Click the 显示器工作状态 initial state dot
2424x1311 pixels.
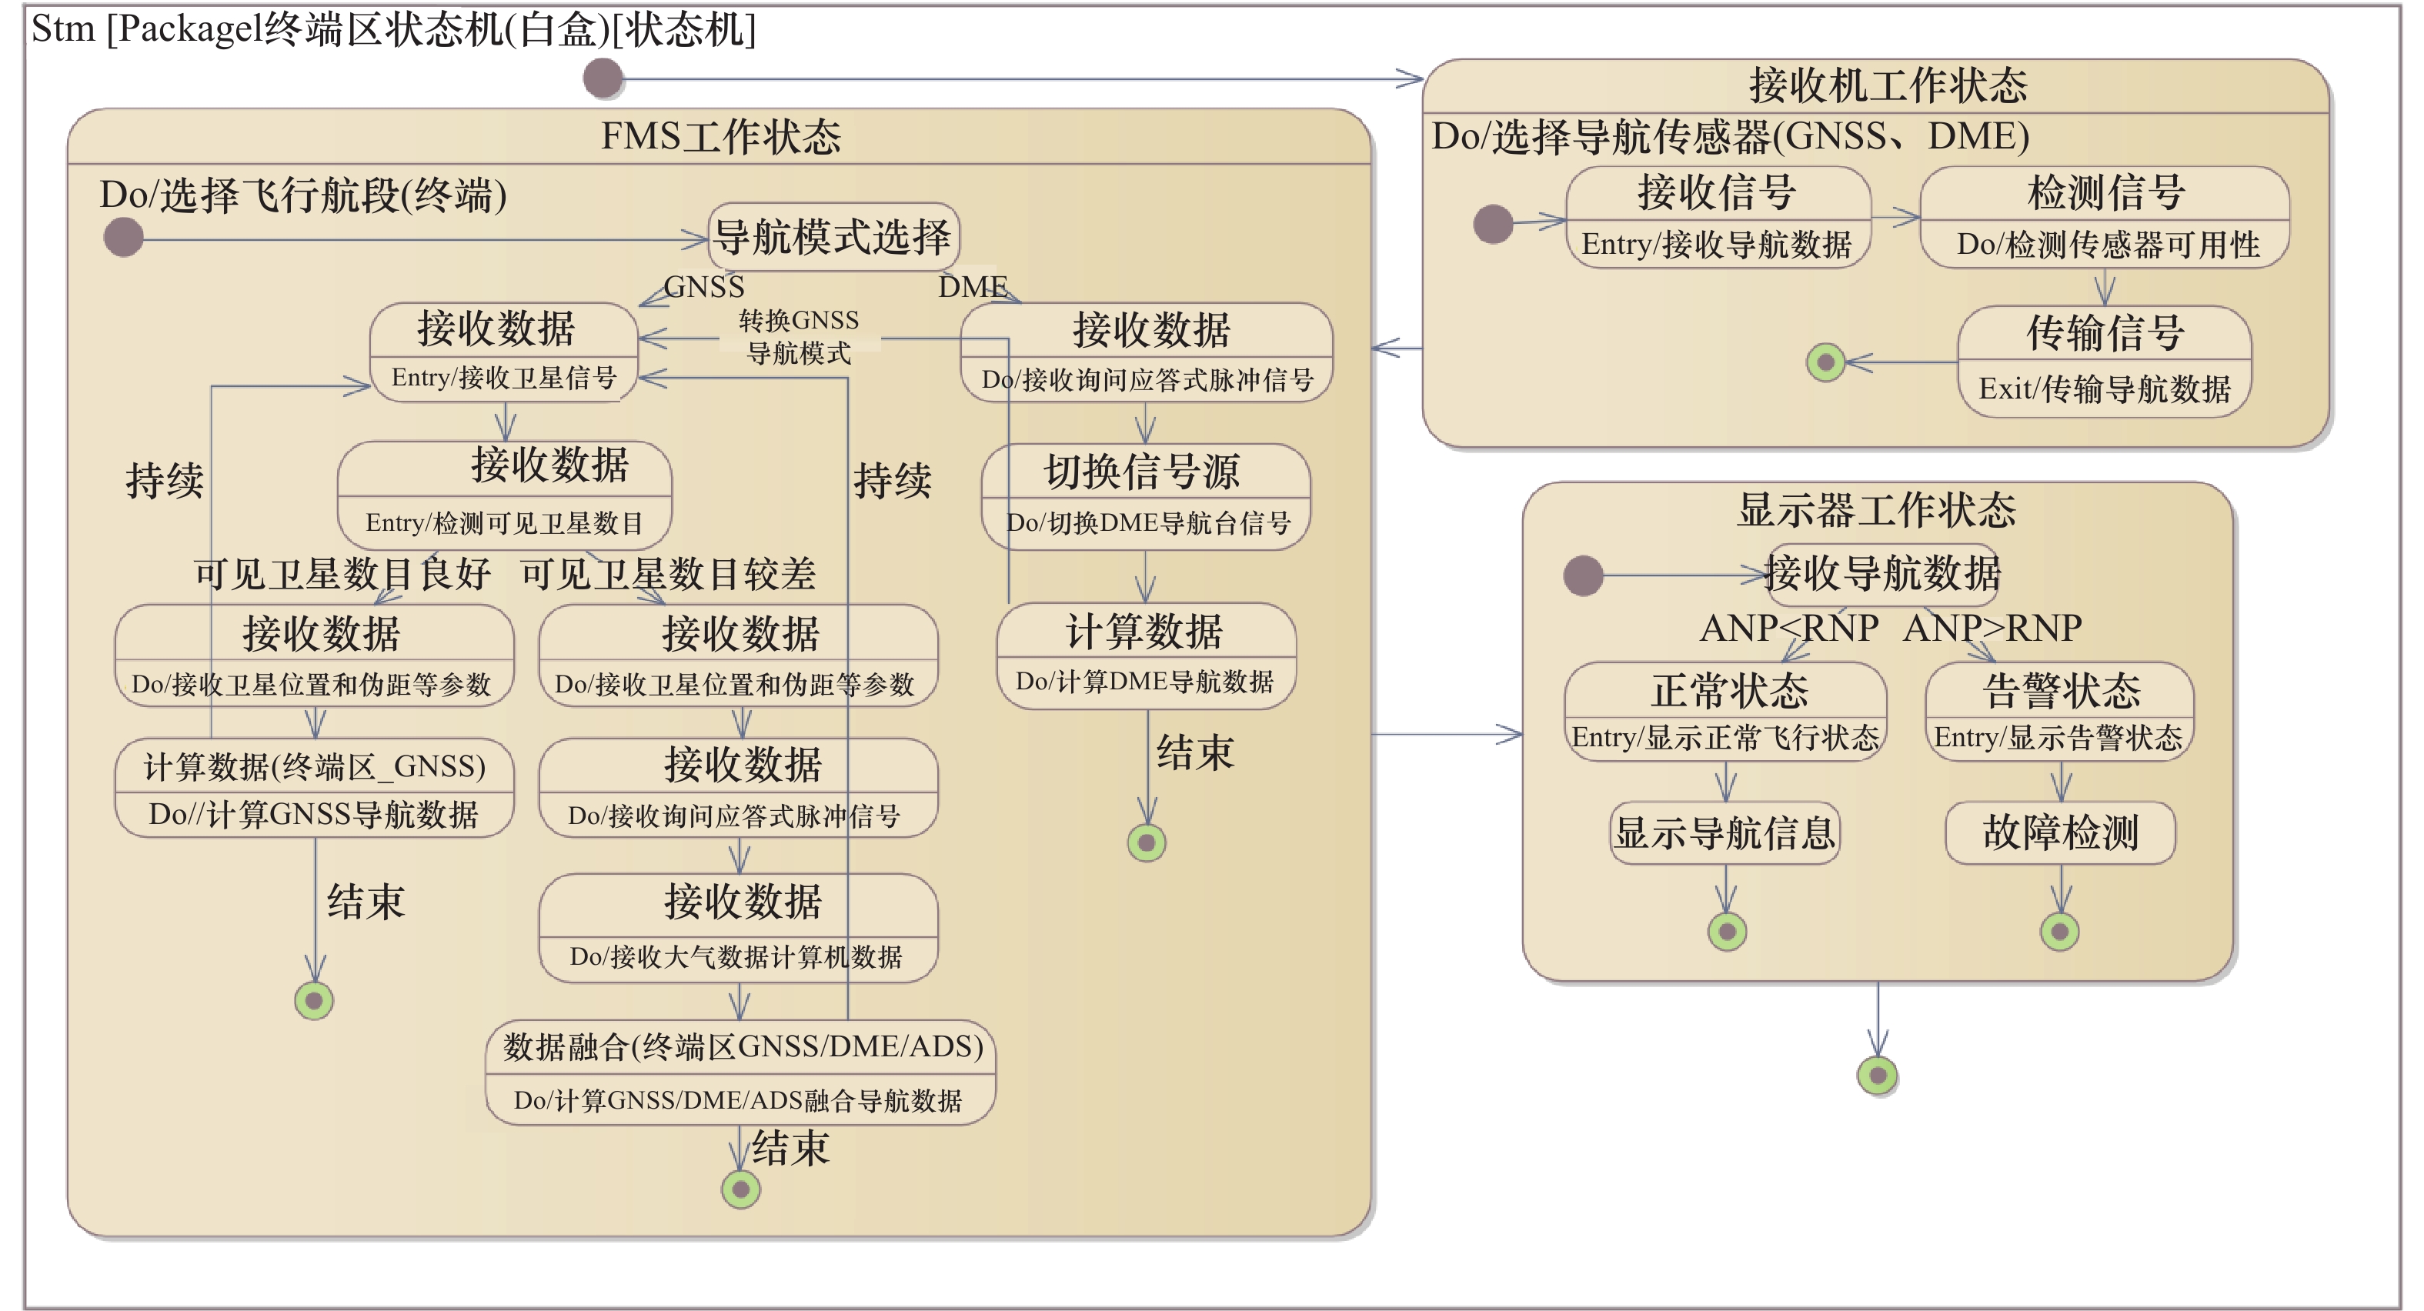point(1583,575)
